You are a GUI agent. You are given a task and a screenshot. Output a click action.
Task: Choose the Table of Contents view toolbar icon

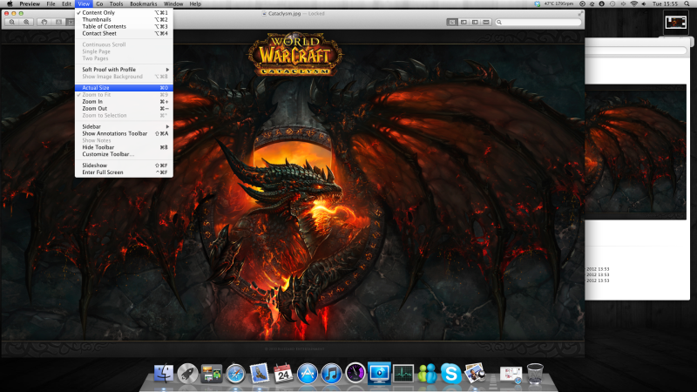tap(475, 23)
